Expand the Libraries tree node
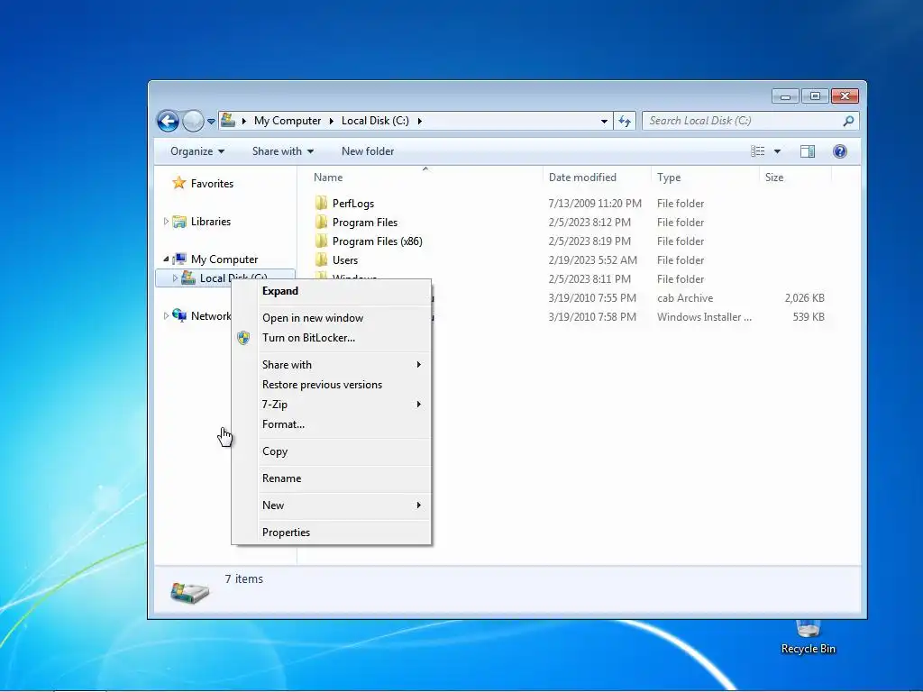 (166, 222)
